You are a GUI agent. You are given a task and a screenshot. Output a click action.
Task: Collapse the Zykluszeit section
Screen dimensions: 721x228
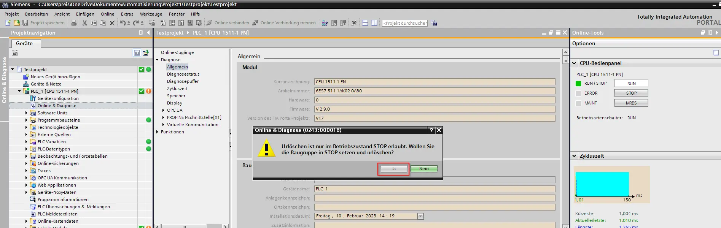(575, 156)
